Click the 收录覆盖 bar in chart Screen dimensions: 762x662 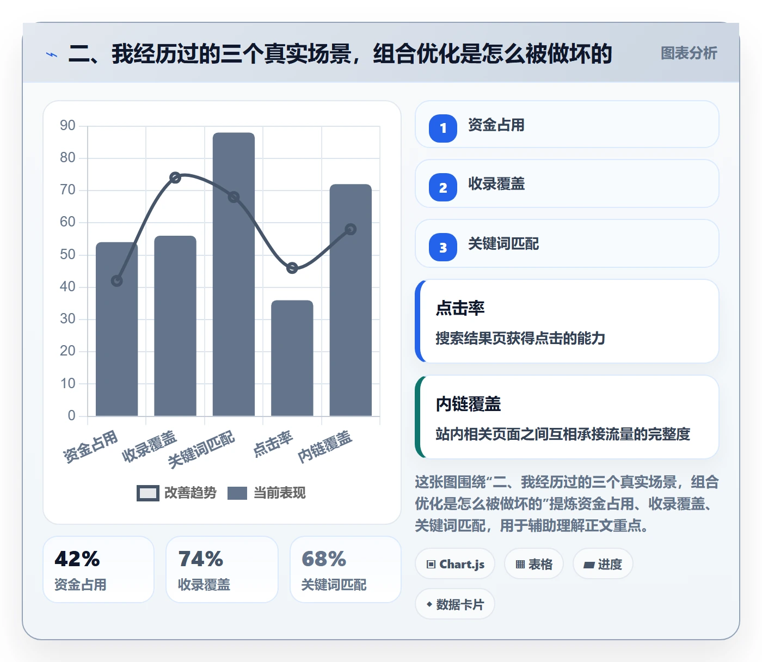[175, 326]
